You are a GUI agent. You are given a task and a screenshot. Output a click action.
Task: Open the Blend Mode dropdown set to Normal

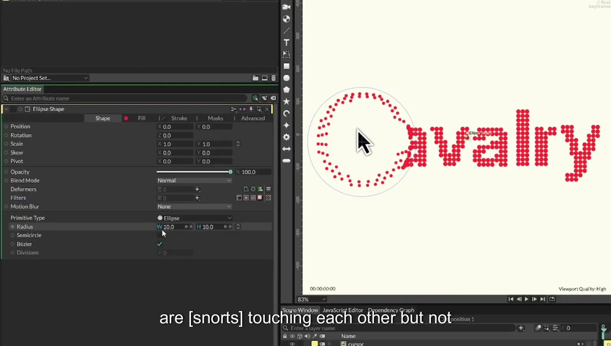click(194, 180)
